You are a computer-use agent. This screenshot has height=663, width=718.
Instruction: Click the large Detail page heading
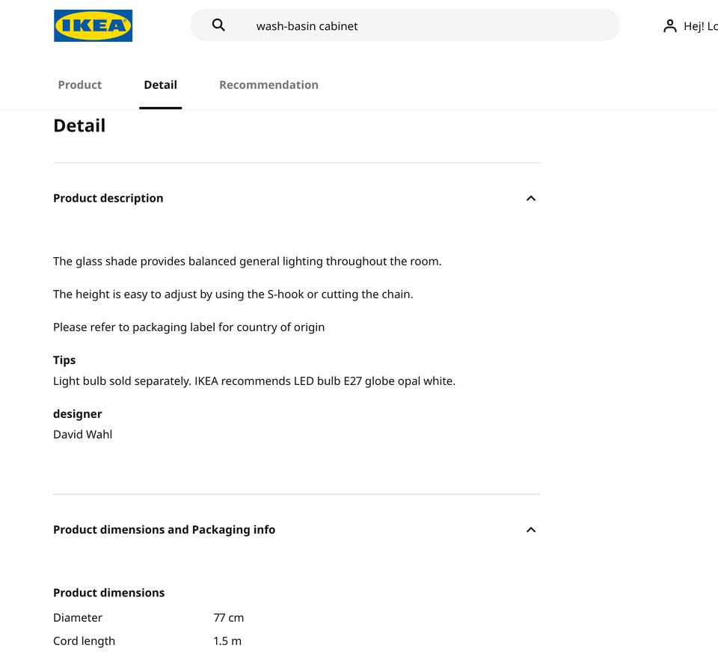79,126
